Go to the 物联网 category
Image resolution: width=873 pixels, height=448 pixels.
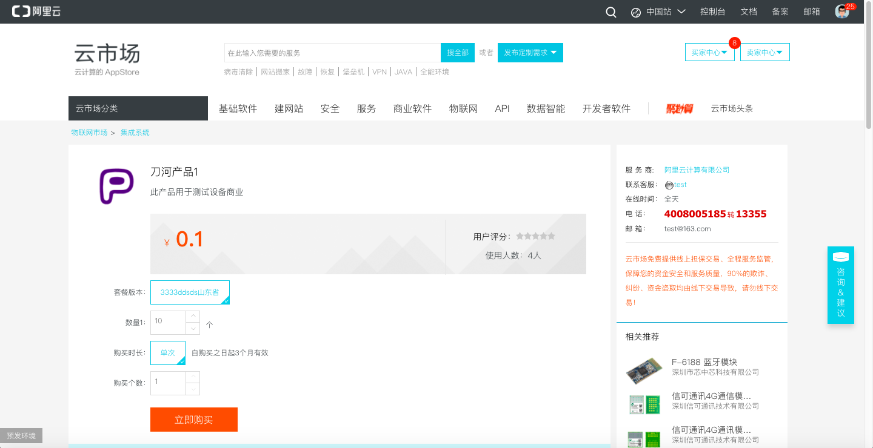(x=464, y=109)
